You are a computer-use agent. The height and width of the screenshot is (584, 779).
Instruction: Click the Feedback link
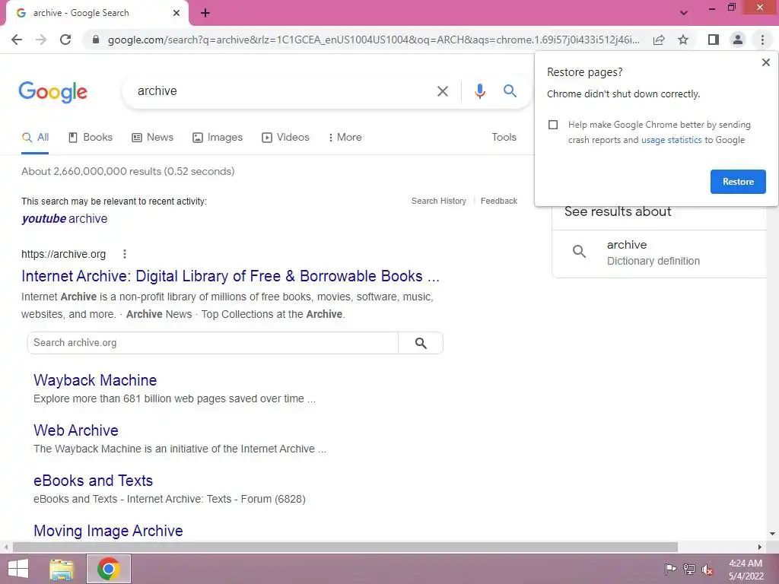(499, 201)
